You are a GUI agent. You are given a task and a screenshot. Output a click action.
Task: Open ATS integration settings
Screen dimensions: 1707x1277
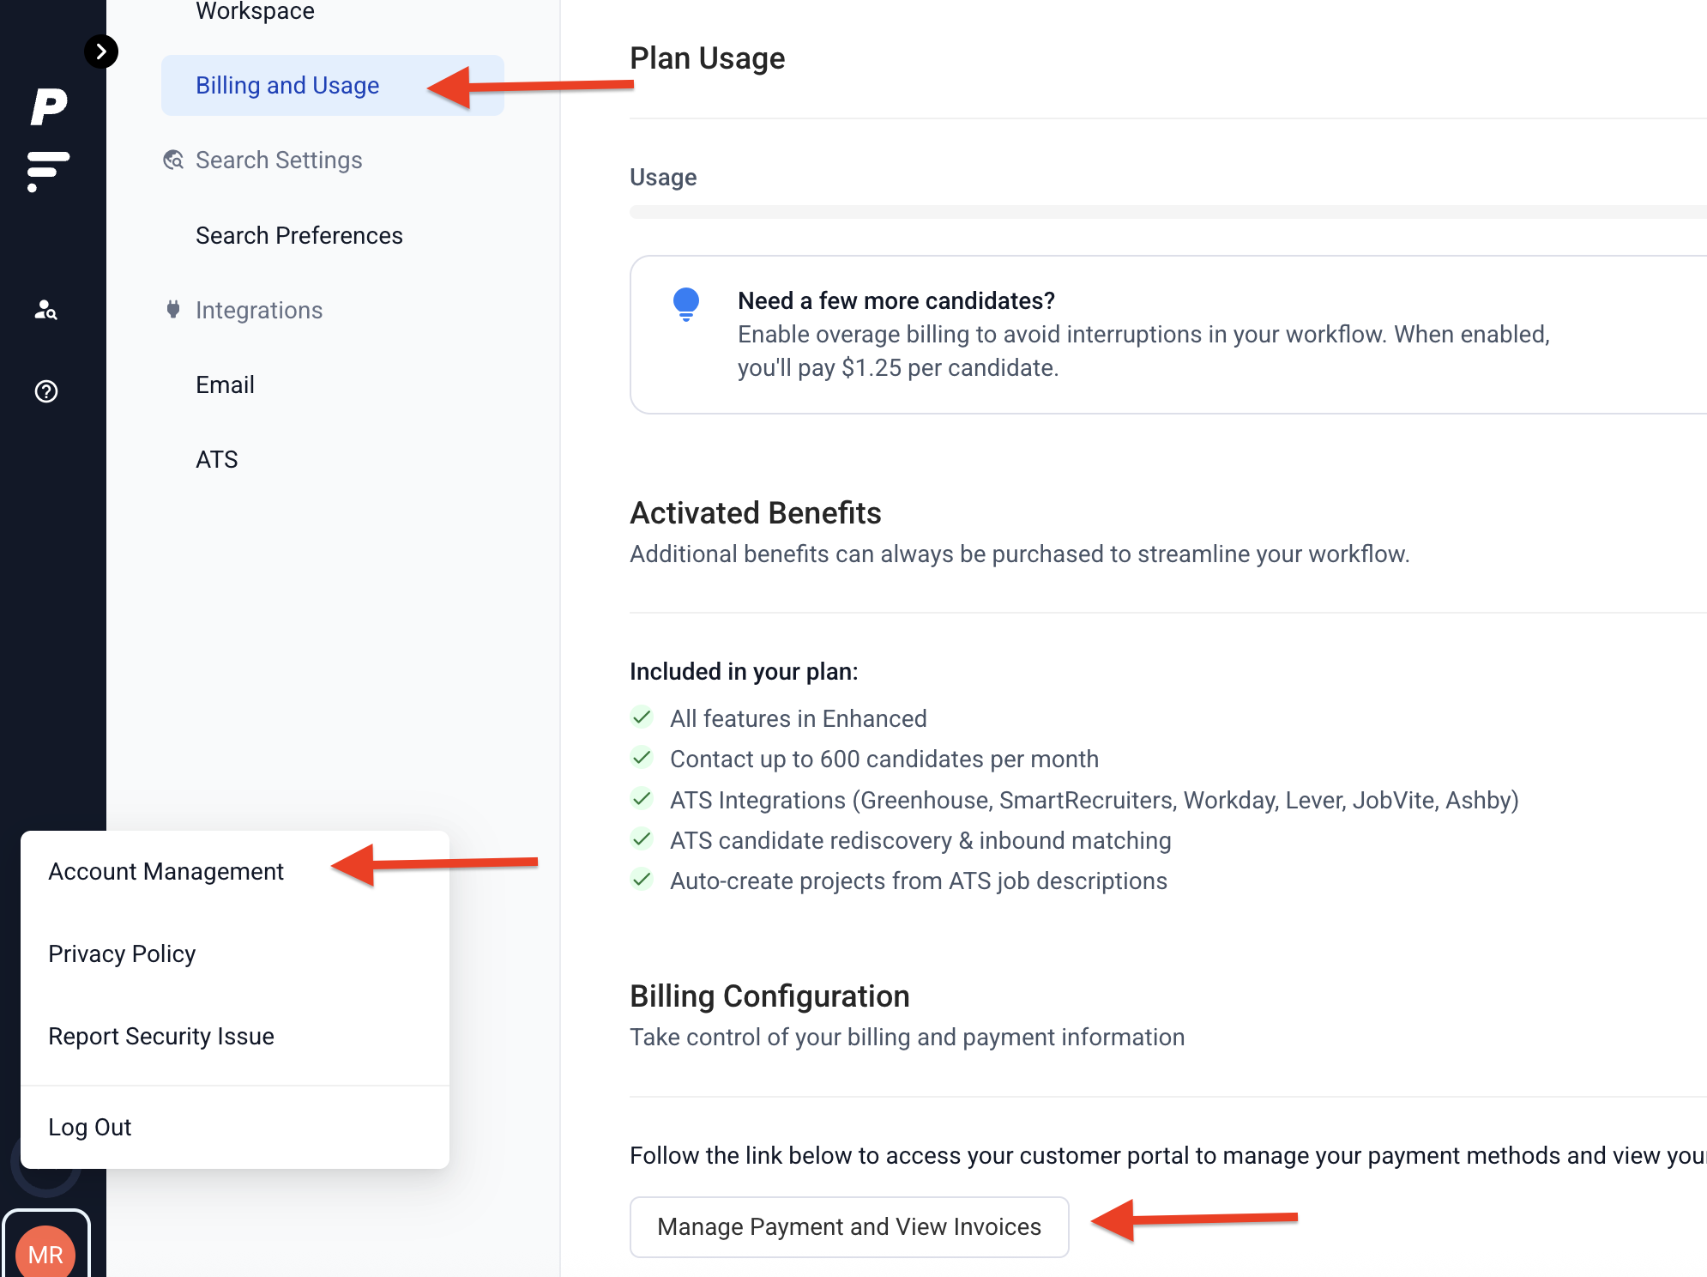pos(216,460)
